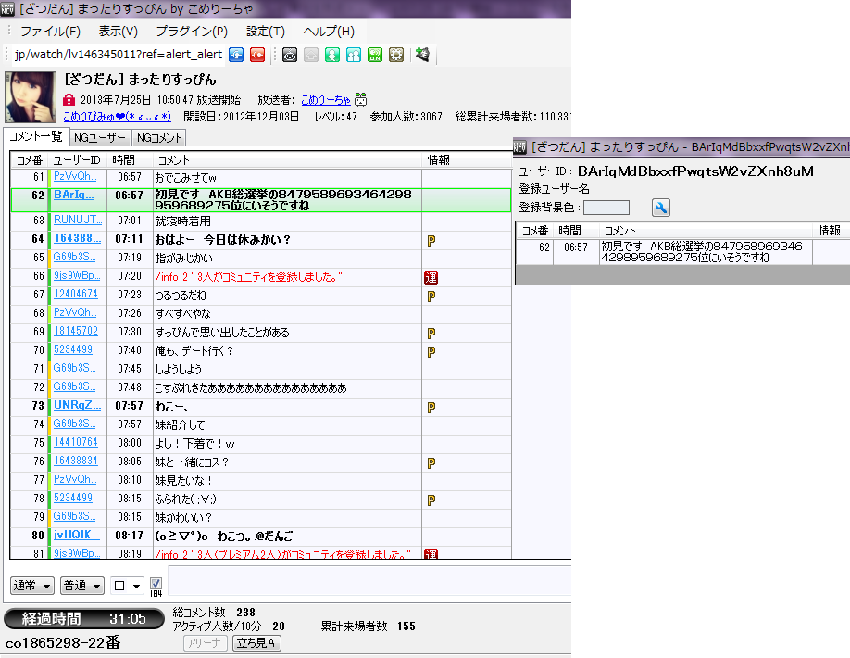
Task: Click the コメ番 column header in main list
Action: 30,160
